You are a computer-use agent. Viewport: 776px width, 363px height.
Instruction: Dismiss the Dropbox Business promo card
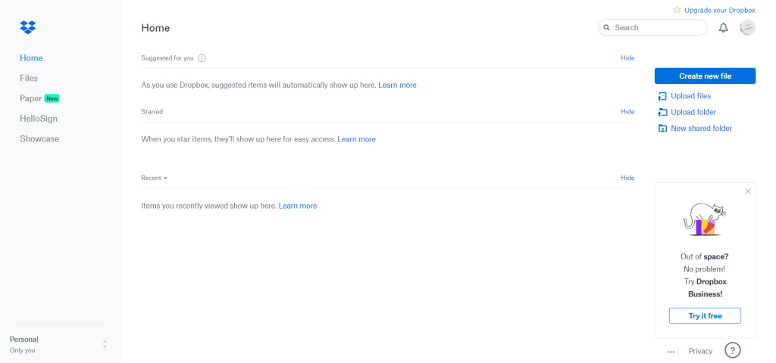(748, 191)
